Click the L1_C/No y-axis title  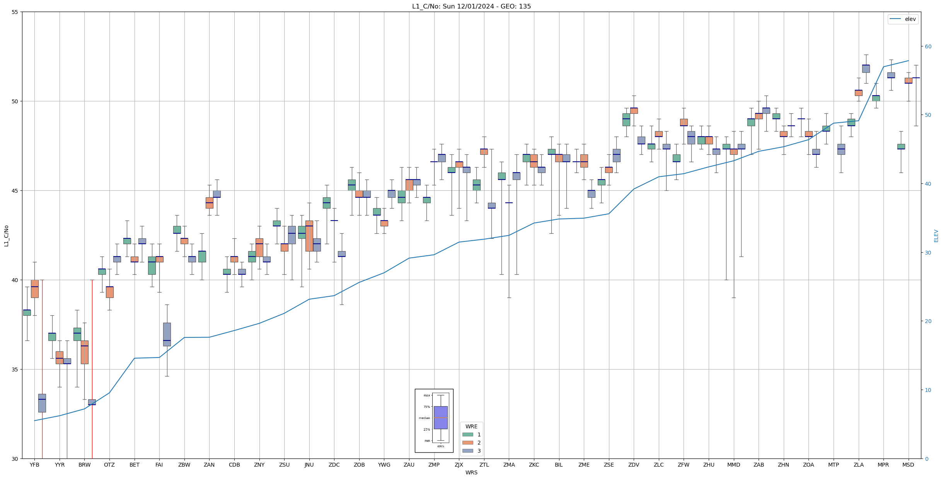6,235
